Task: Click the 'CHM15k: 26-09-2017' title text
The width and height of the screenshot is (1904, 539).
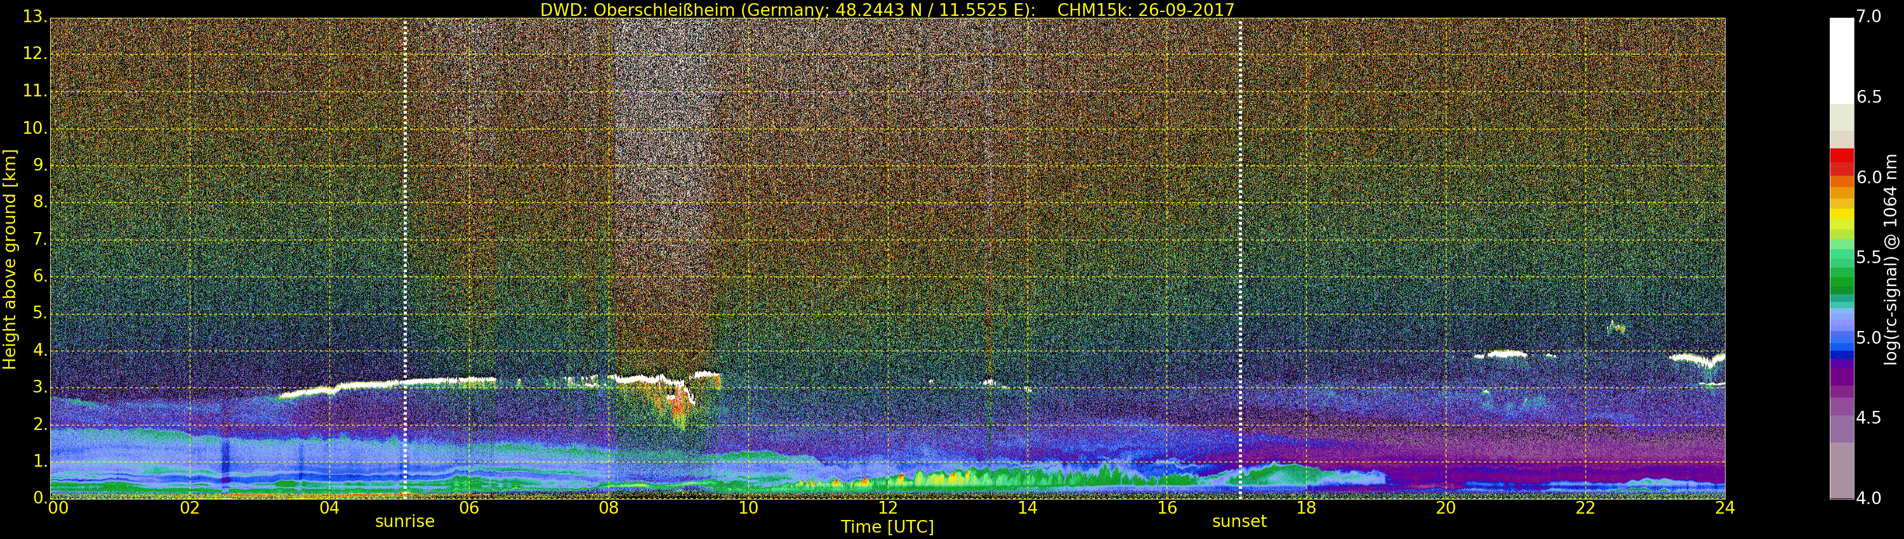Action: click(x=1146, y=10)
